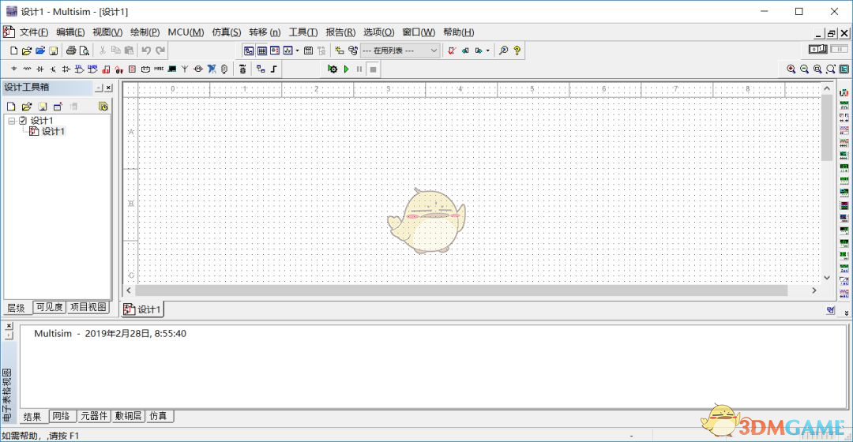This screenshot has height=442, width=853.
Task: Open the 工具(T) menu
Action: [x=303, y=32]
